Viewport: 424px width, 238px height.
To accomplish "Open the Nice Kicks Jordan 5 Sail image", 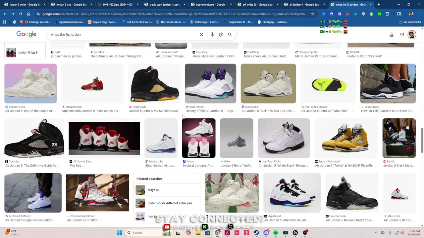I will 268,84.
